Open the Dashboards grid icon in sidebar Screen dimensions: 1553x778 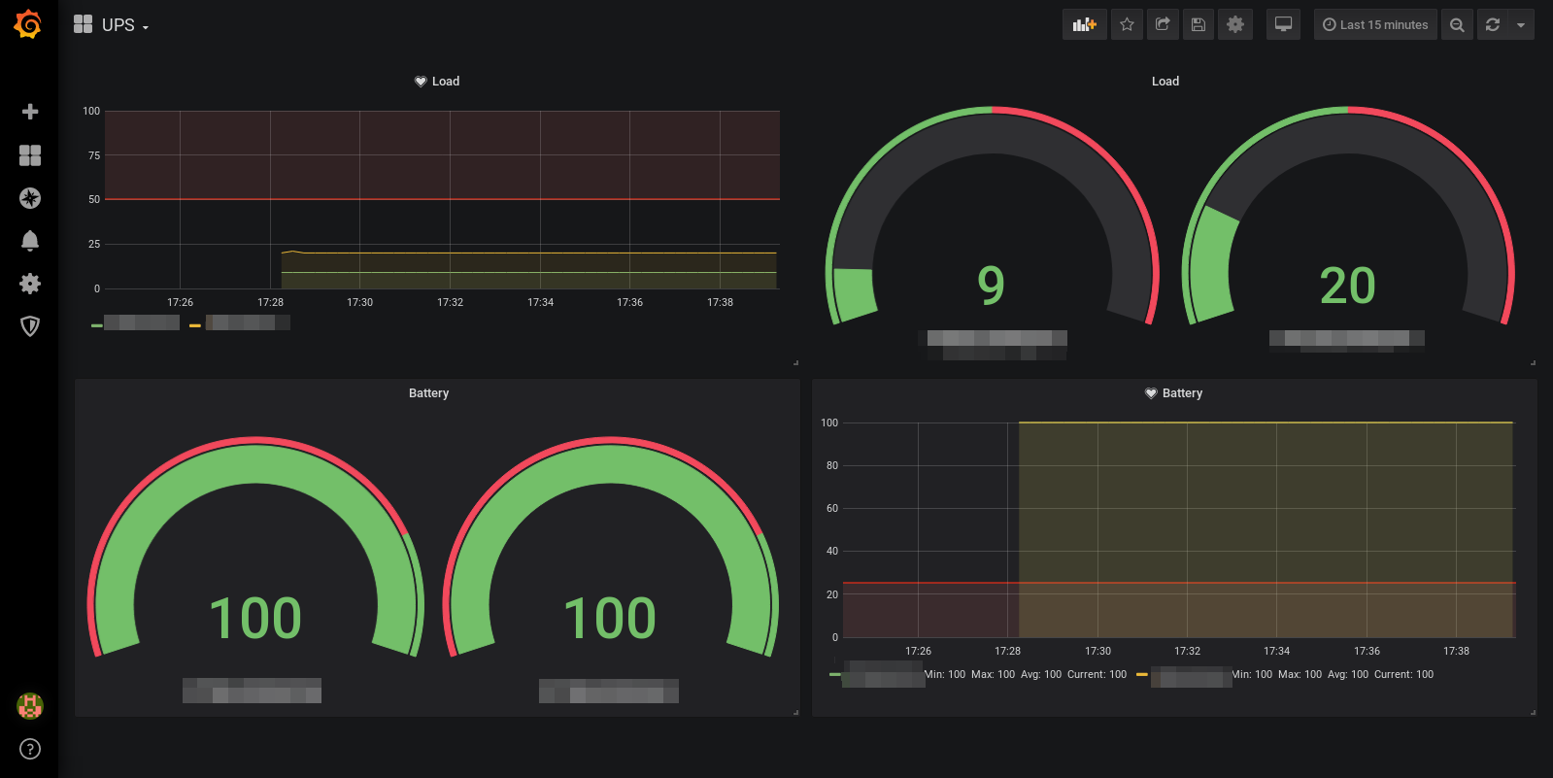point(30,155)
